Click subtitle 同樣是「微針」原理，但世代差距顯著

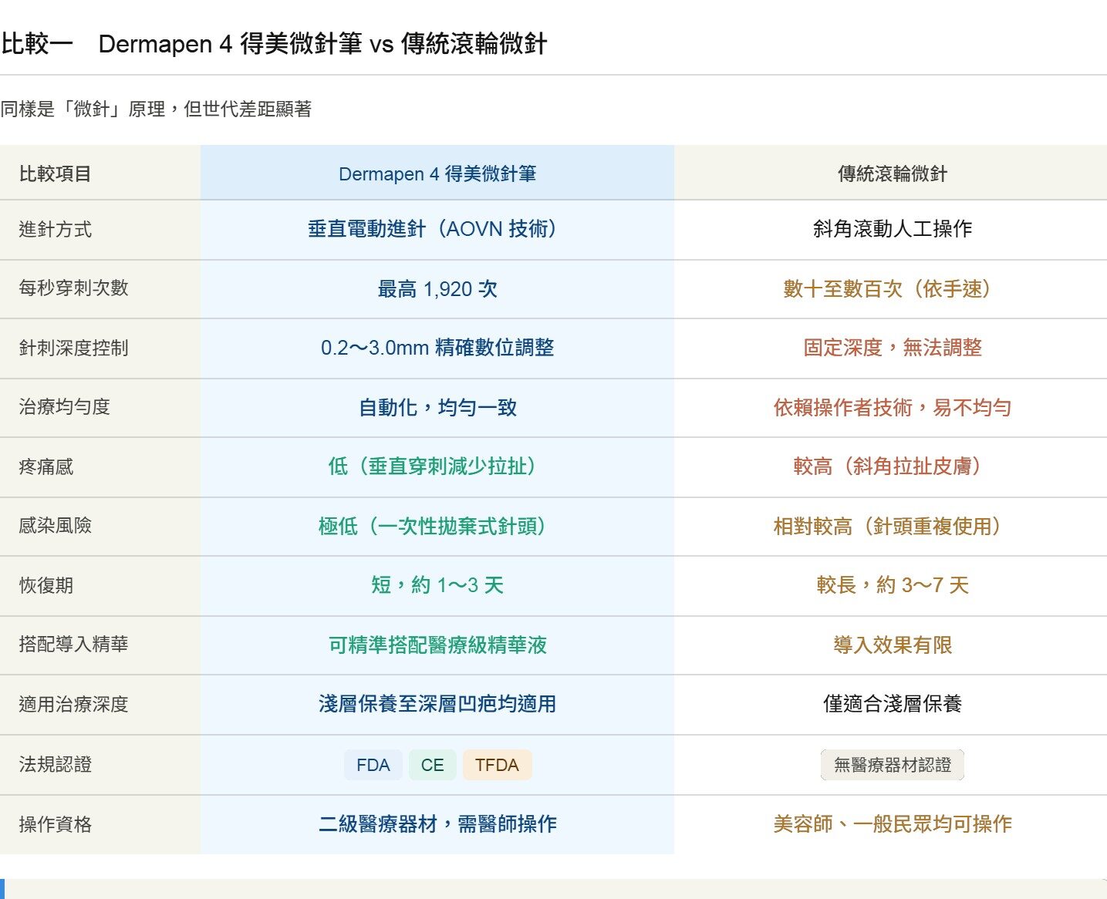tap(156, 109)
